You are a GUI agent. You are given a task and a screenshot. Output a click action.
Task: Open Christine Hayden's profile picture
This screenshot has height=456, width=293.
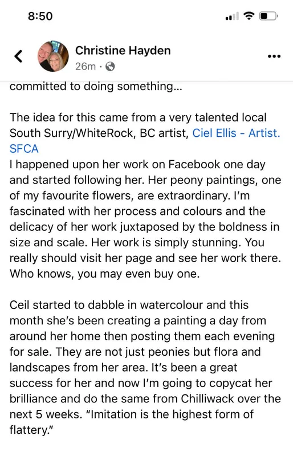click(53, 56)
